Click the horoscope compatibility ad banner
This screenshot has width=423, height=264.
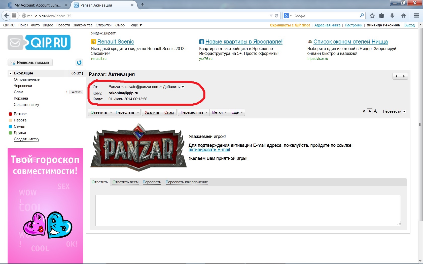pyautogui.click(x=45, y=206)
